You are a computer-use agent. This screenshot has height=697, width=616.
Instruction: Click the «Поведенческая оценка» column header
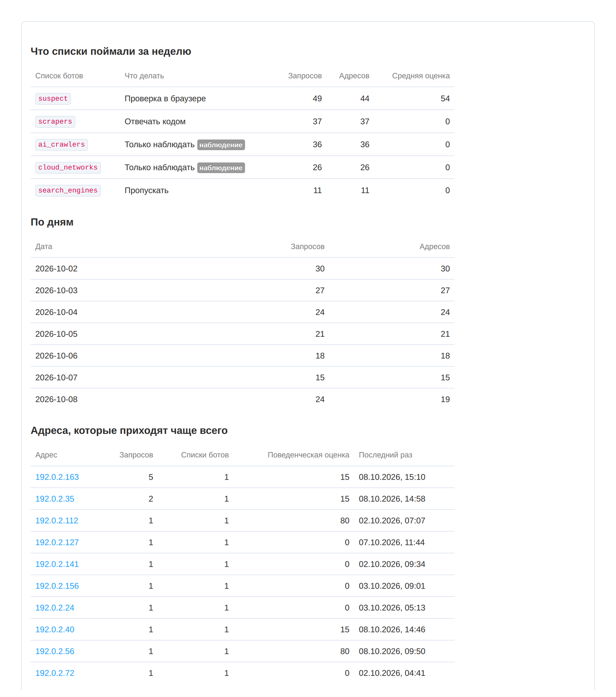pos(308,455)
